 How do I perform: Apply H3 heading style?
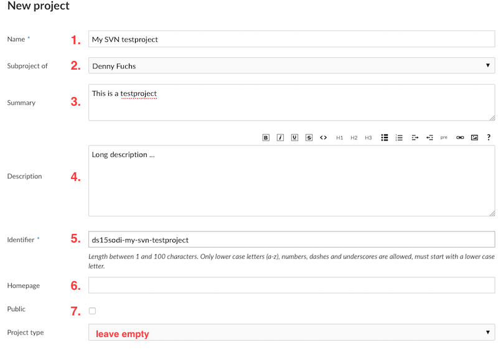pyautogui.click(x=369, y=137)
